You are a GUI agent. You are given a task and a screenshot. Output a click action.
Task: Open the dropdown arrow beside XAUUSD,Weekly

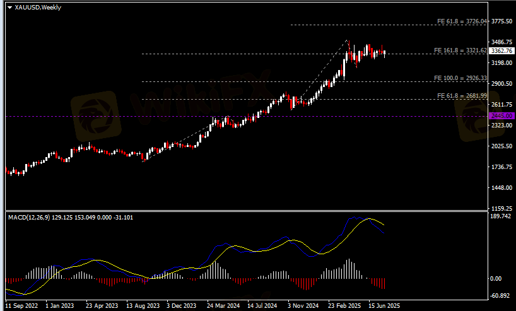point(9,7)
